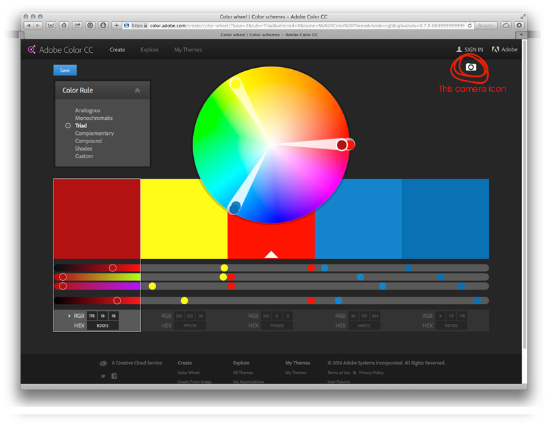
Task: Open the iCloud Tabs cloud icon
Action: coord(506,25)
